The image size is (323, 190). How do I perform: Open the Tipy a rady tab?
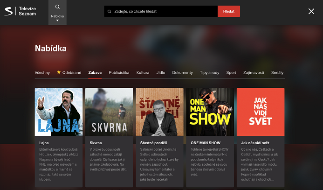pyautogui.click(x=209, y=73)
